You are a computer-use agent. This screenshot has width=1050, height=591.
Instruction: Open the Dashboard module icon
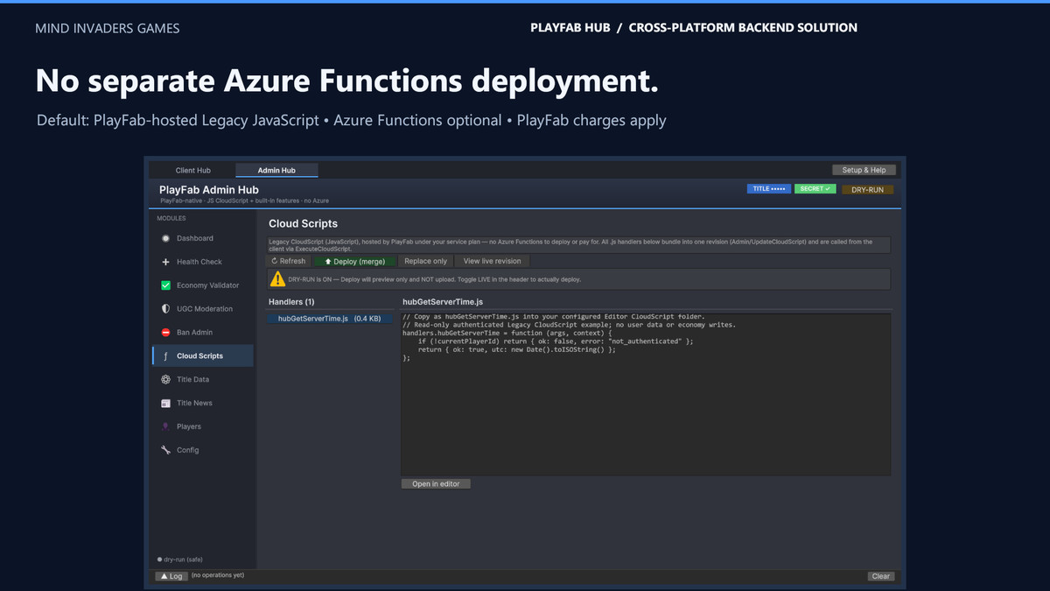pyautogui.click(x=166, y=238)
